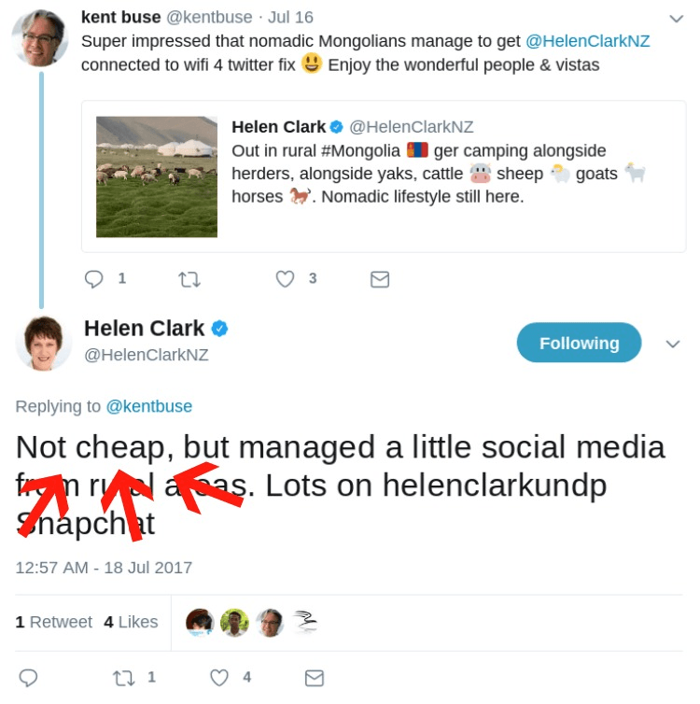Image resolution: width=700 pixels, height=704 pixels.
Task: Retweet Helen Clark's reply tweet
Action: pyautogui.click(x=124, y=678)
